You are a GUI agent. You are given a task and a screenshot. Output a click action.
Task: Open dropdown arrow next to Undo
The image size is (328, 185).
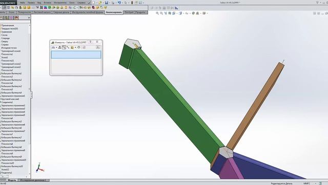[x=122, y=3]
